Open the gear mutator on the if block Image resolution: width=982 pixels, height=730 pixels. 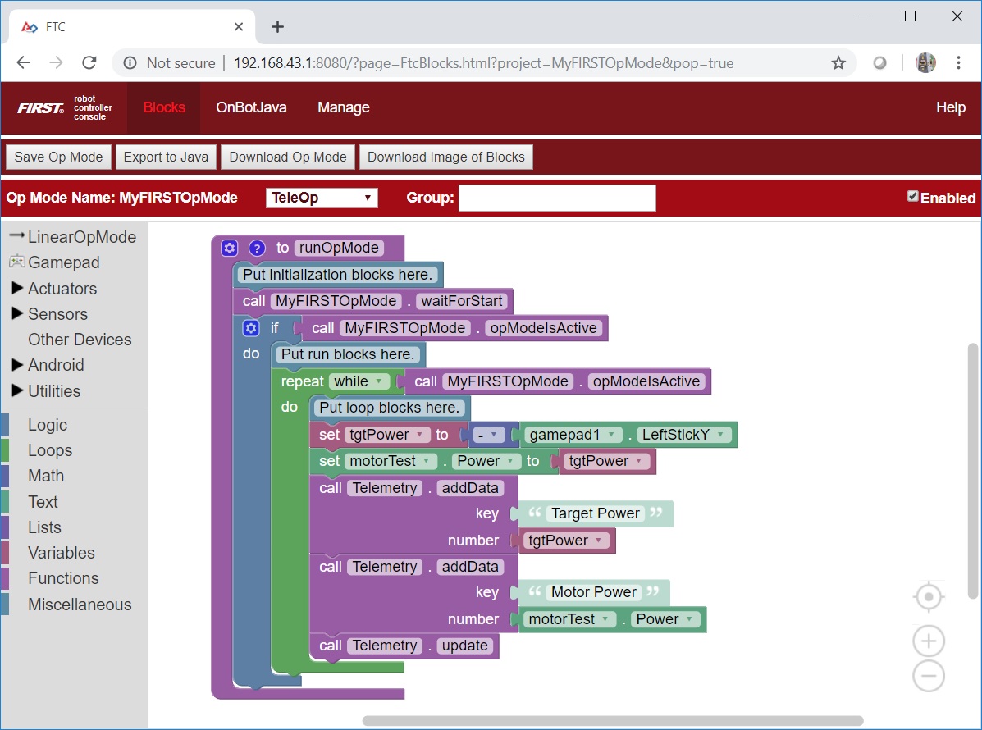tap(250, 327)
